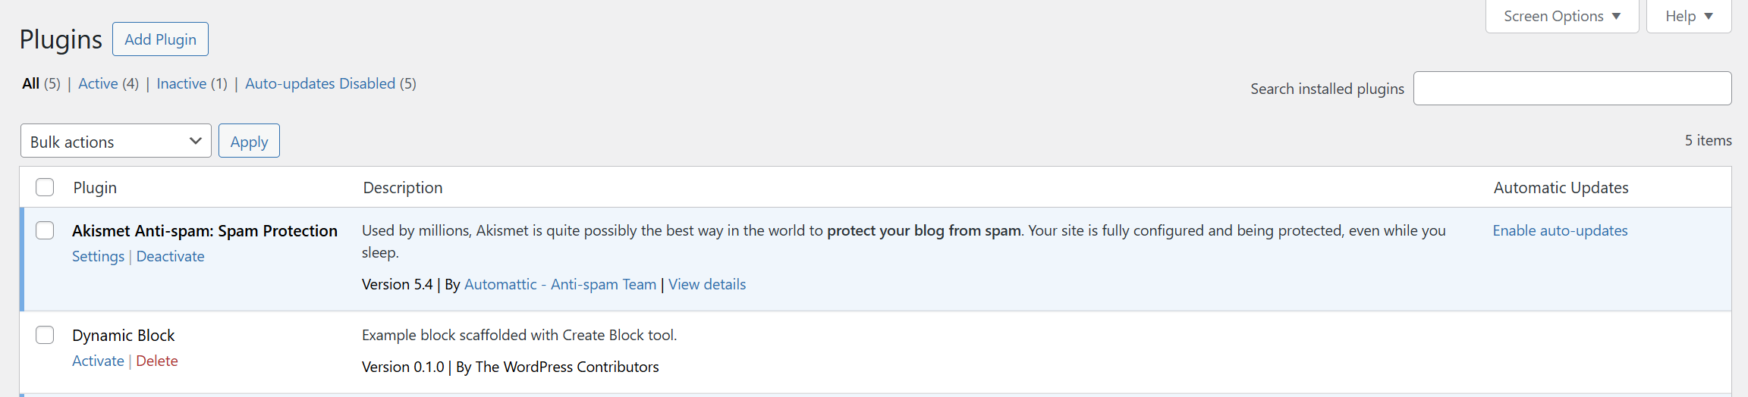1748x397 pixels.
Task: Deactivate the Akismet plugin
Action: click(x=170, y=256)
